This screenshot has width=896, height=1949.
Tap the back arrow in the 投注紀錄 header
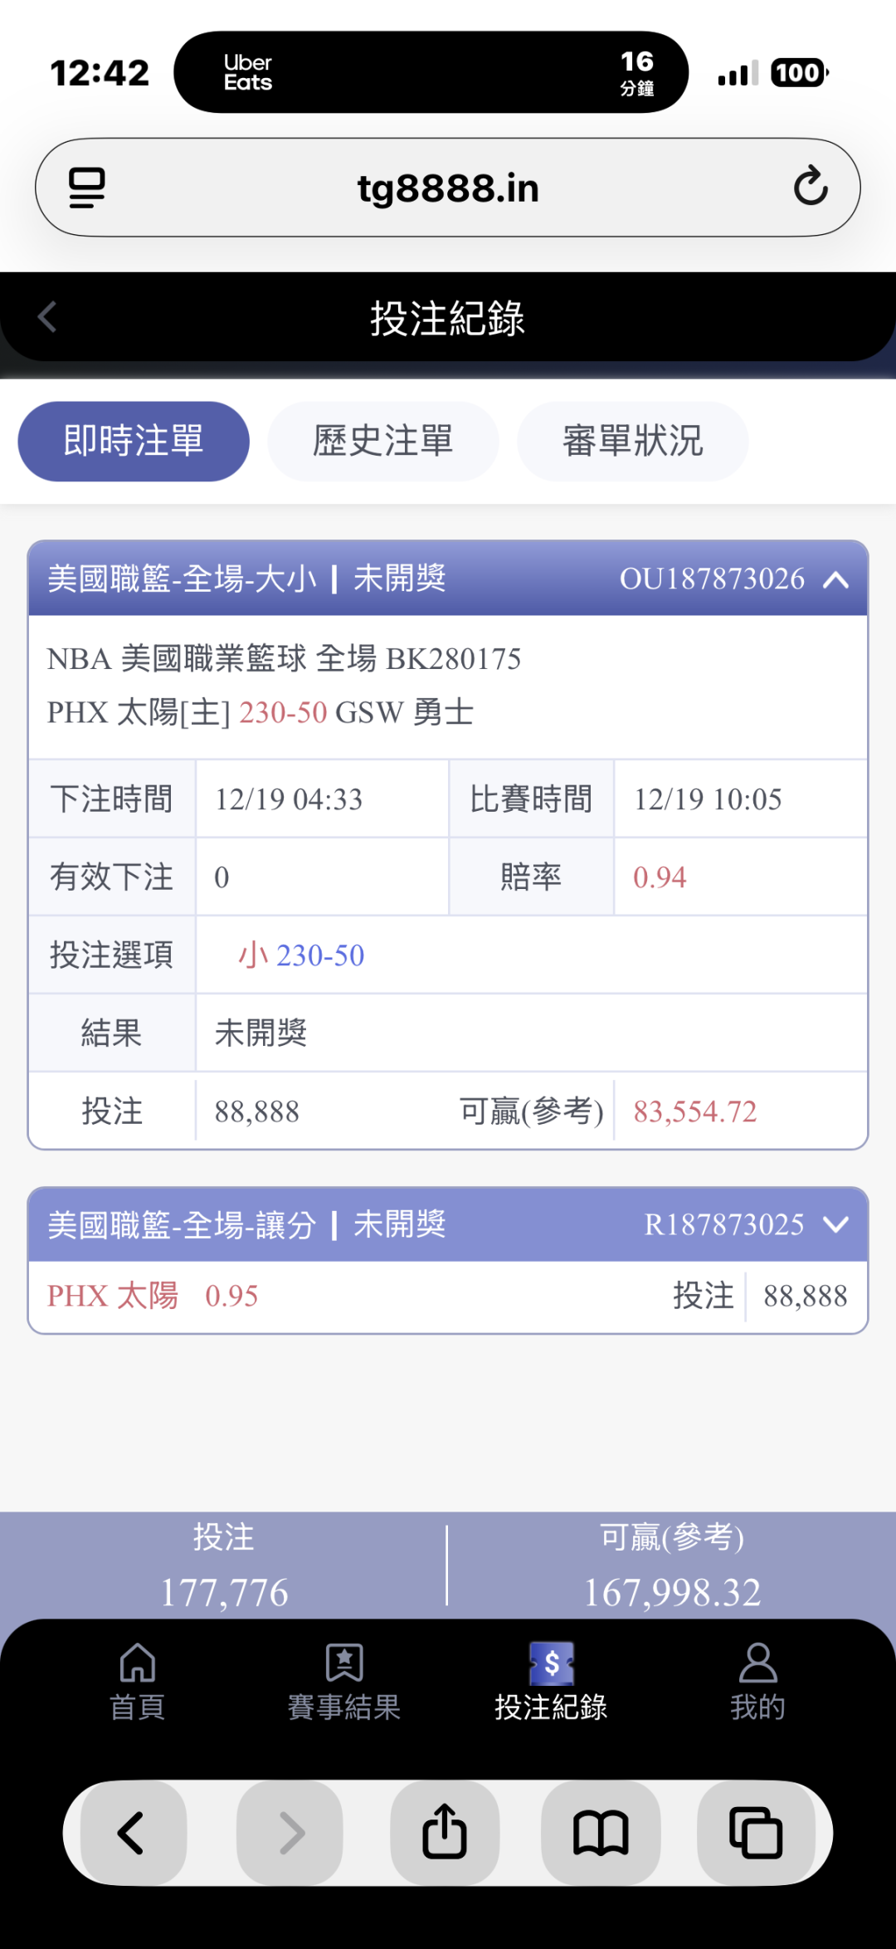tap(47, 317)
